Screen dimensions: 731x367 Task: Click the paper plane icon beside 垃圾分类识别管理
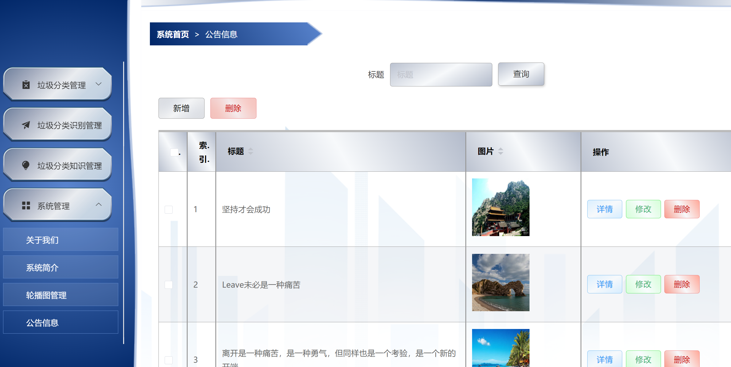tap(26, 125)
